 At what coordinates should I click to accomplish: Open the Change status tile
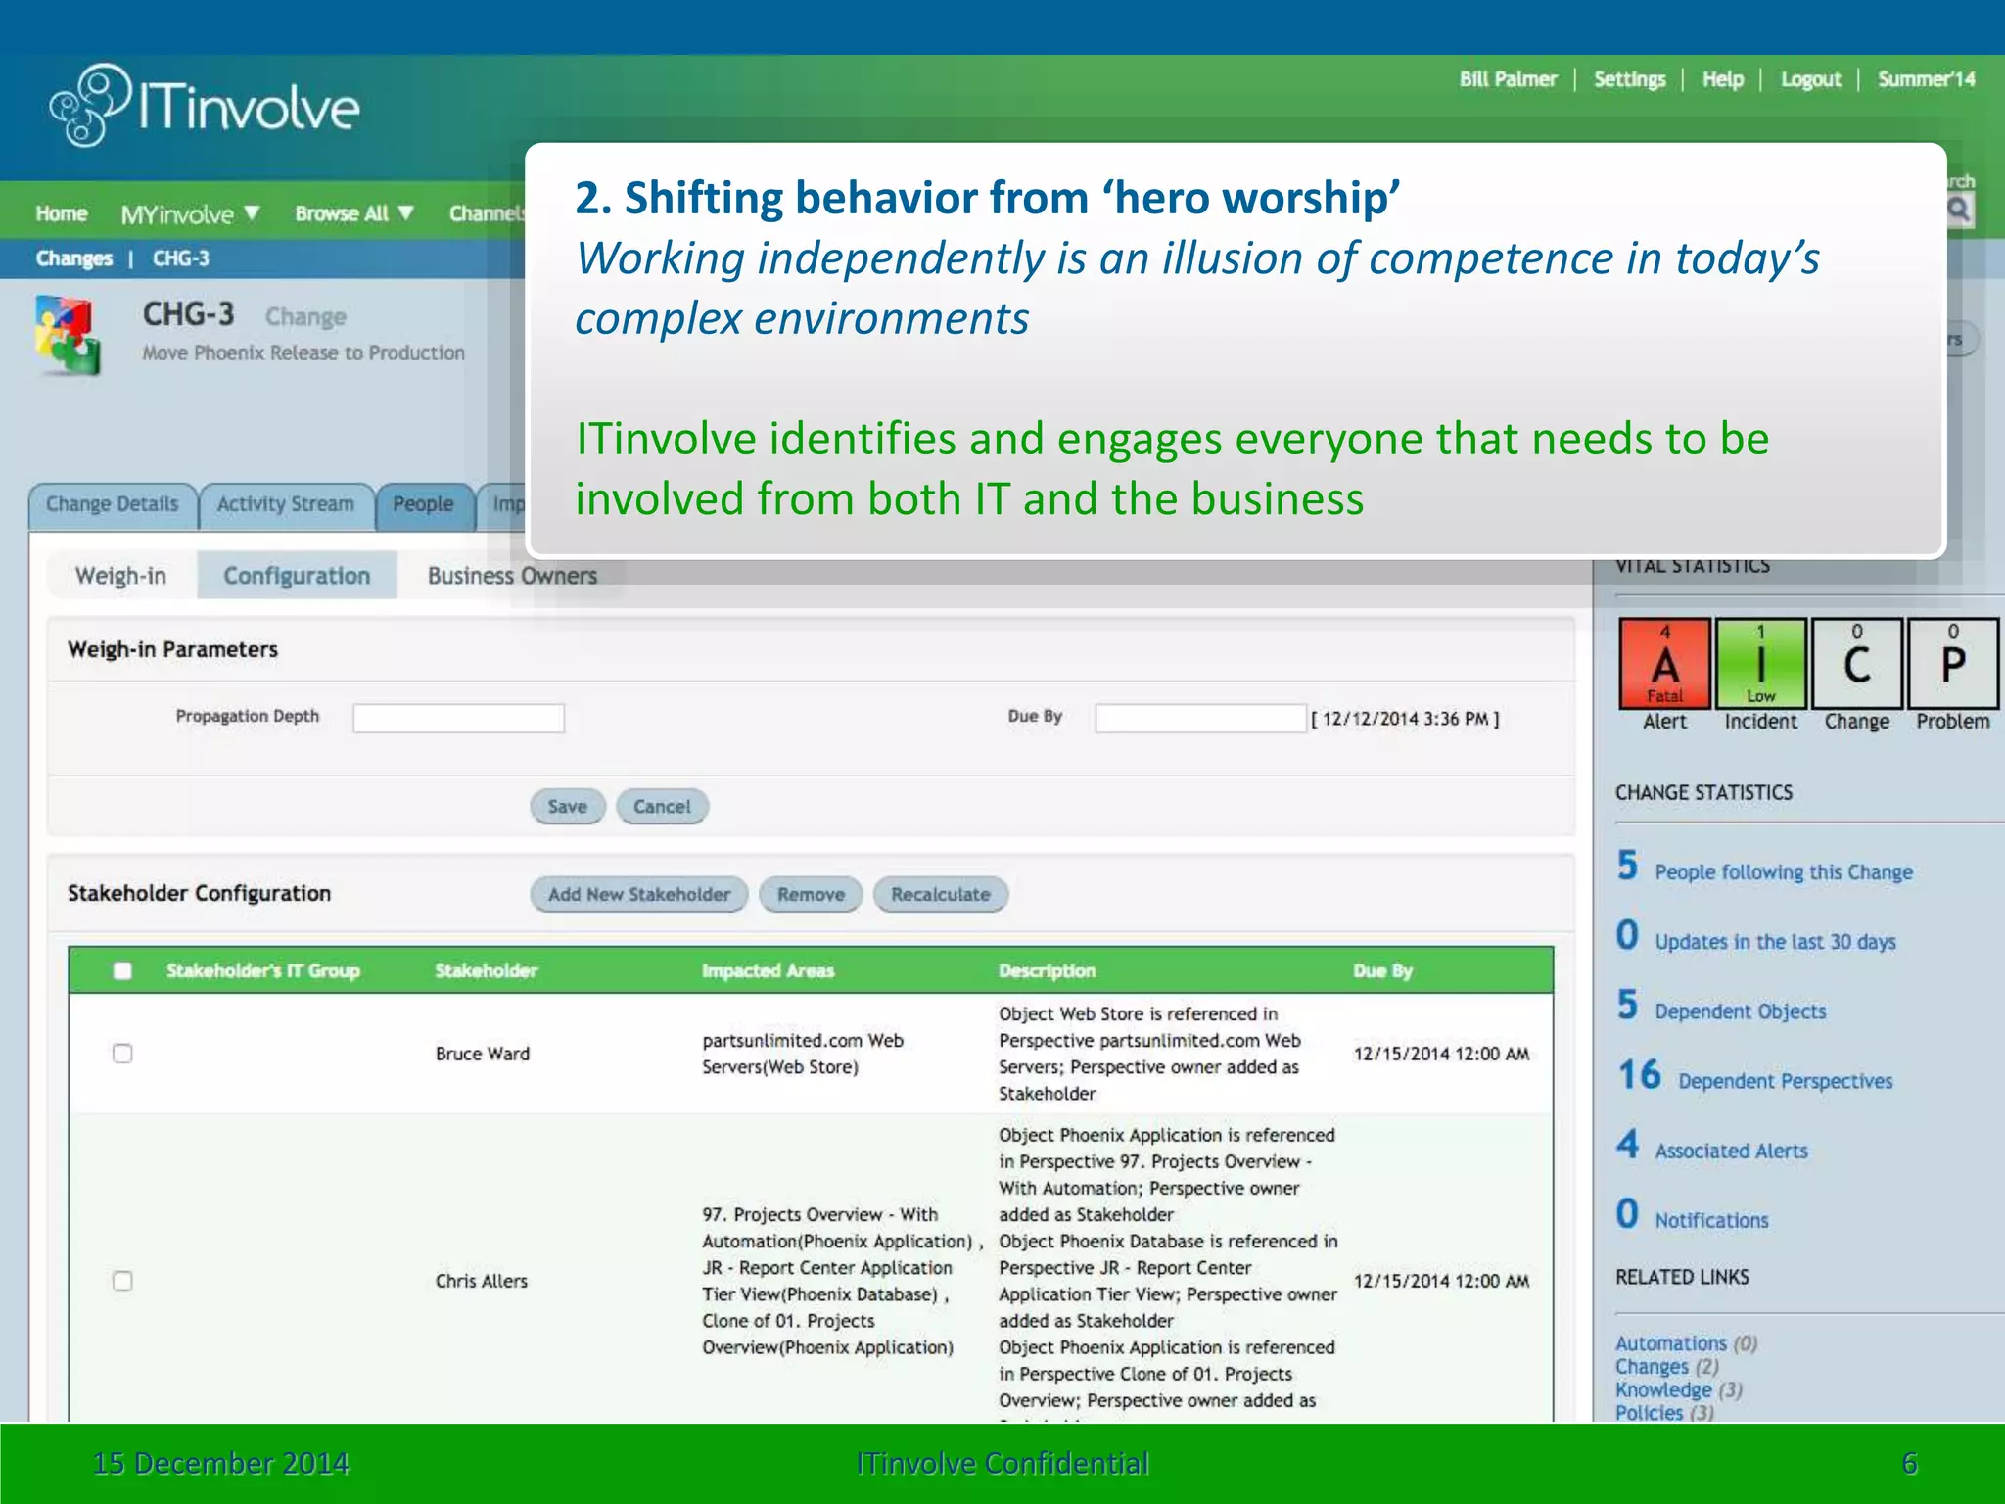1856,664
